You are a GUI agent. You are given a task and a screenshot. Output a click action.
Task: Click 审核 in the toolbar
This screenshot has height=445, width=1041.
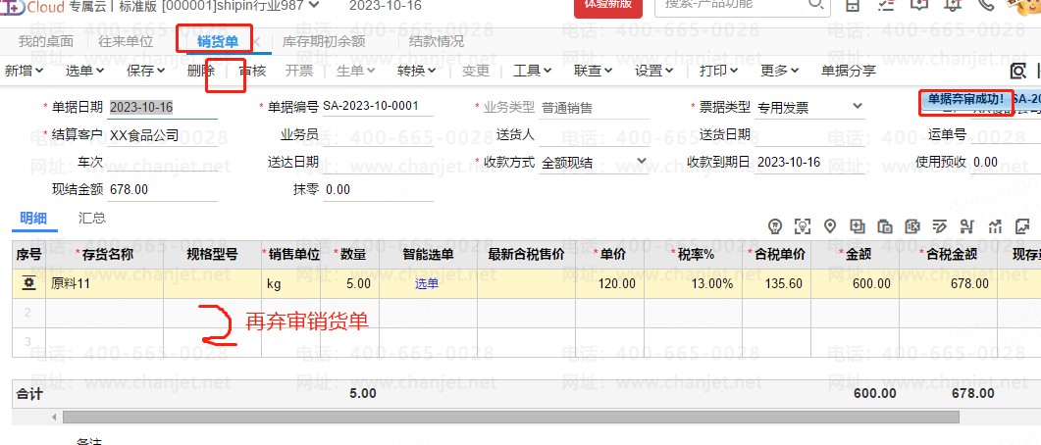(x=252, y=71)
